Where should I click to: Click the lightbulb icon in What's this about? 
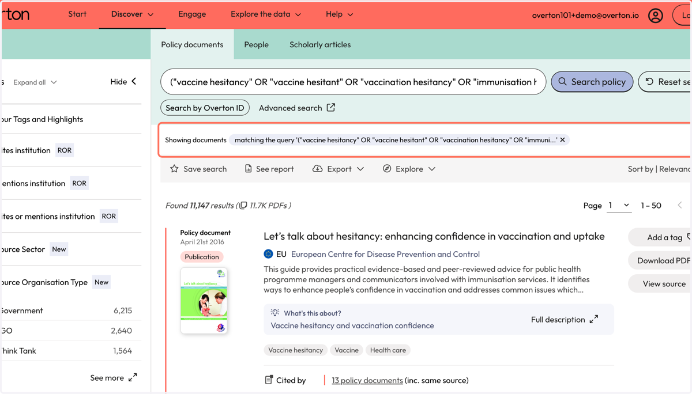pyautogui.click(x=275, y=313)
